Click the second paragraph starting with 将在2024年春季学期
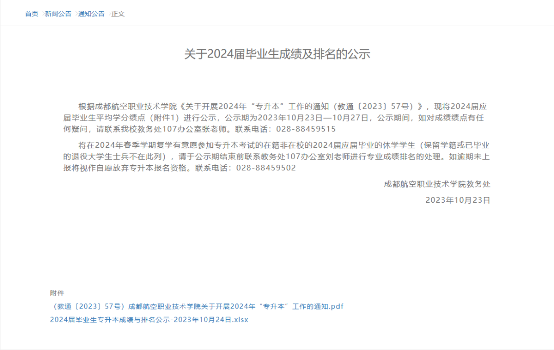Screen dimensions: 554x350 point(277,157)
